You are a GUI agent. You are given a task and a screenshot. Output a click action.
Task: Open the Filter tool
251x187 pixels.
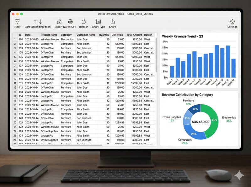(17, 22)
